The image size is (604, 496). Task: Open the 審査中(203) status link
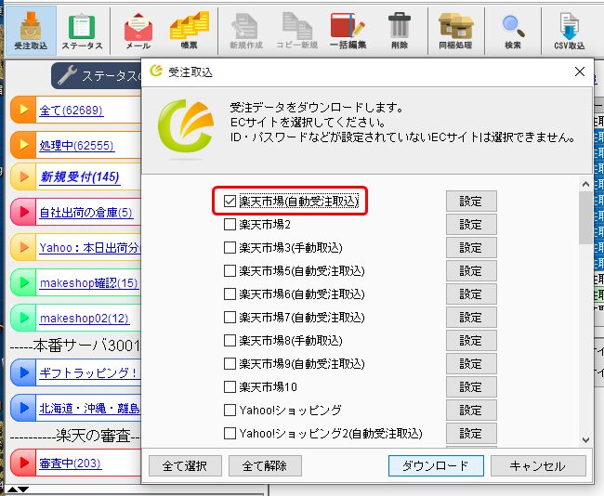(x=70, y=463)
